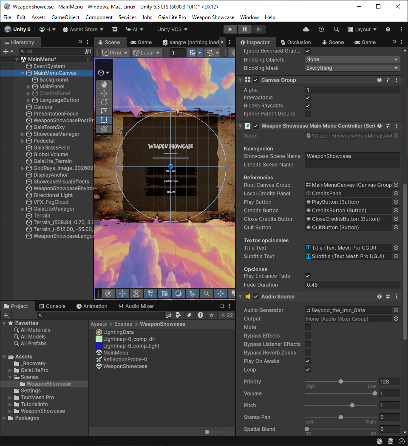Open the Package Manager box icon
408x446 pixels.
[x=115, y=29]
